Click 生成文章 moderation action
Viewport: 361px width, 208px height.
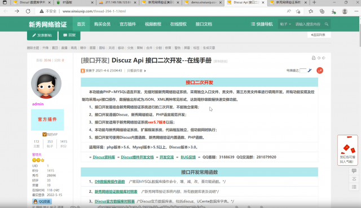point(209,48)
